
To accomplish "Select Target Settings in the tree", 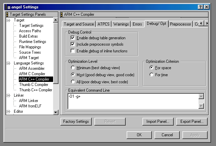I will click(x=31, y=26).
